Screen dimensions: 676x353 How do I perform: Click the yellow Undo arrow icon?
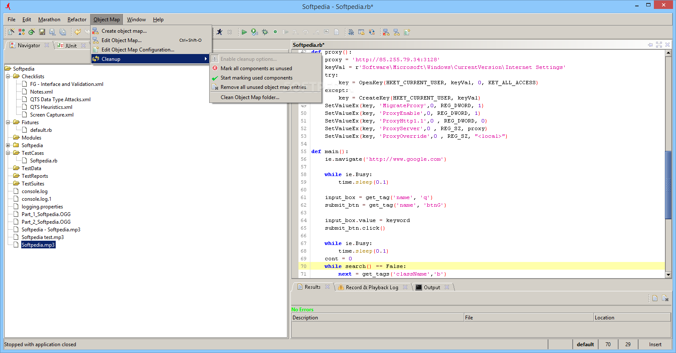click(x=77, y=32)
